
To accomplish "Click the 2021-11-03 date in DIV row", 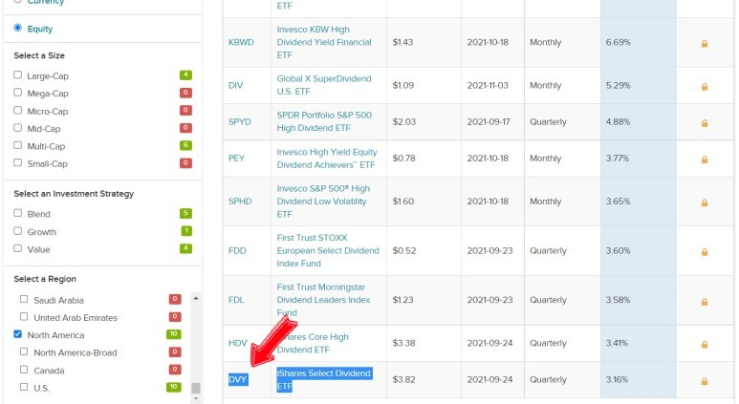I will pyautogui.click(x=488, y=86).
